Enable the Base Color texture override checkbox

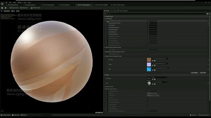pyautogui.click(x=107, y=60)
